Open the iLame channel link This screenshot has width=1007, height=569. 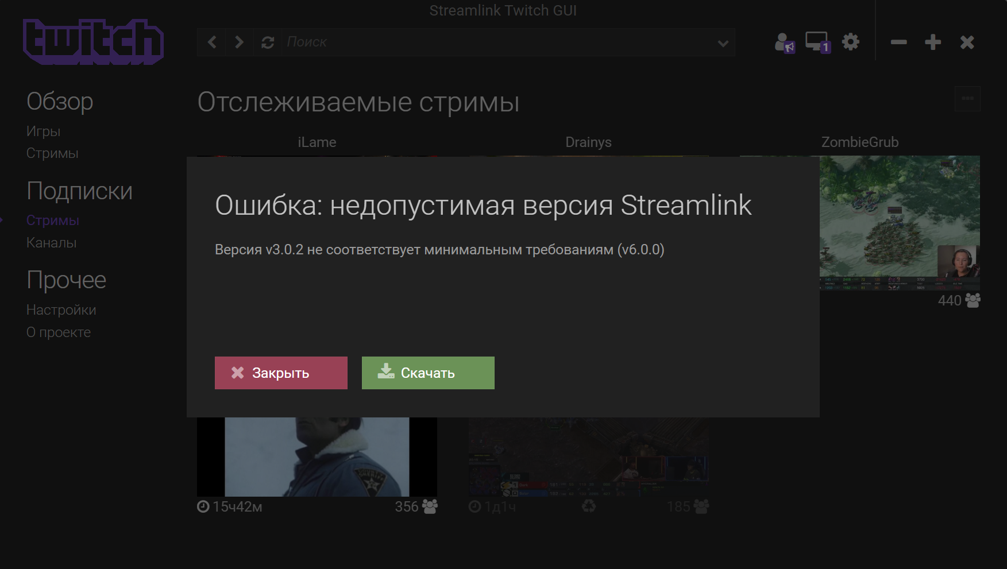click(x=317, y=142)
